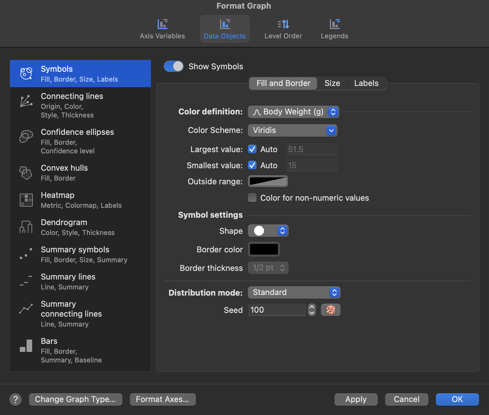Click the Apply button
Image resolution: width=489 pixels, height=415 pixels.
click(356, 400)
